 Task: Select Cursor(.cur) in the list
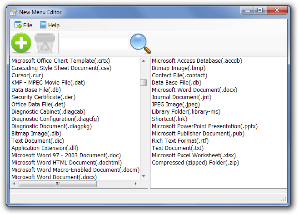coord(27,75)
